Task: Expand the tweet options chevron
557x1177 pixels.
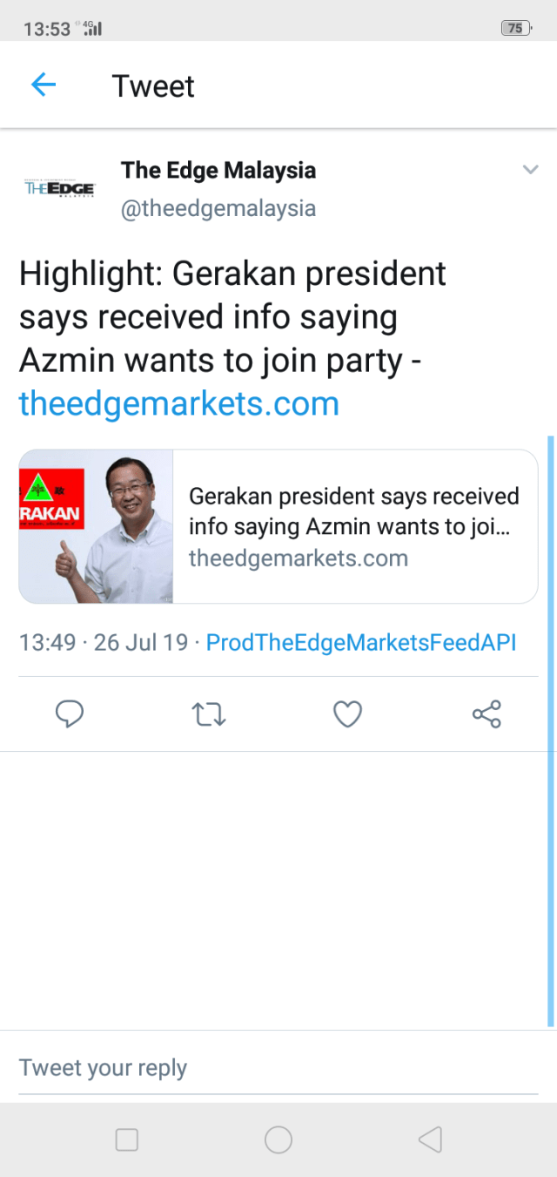Action: click(530, 170)
